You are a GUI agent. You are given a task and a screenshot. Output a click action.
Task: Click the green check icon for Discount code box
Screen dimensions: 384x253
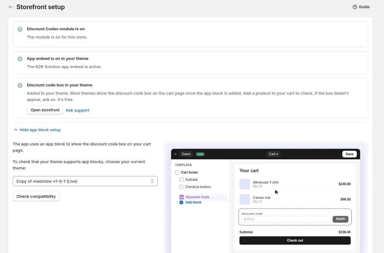[x=20, y=85]
